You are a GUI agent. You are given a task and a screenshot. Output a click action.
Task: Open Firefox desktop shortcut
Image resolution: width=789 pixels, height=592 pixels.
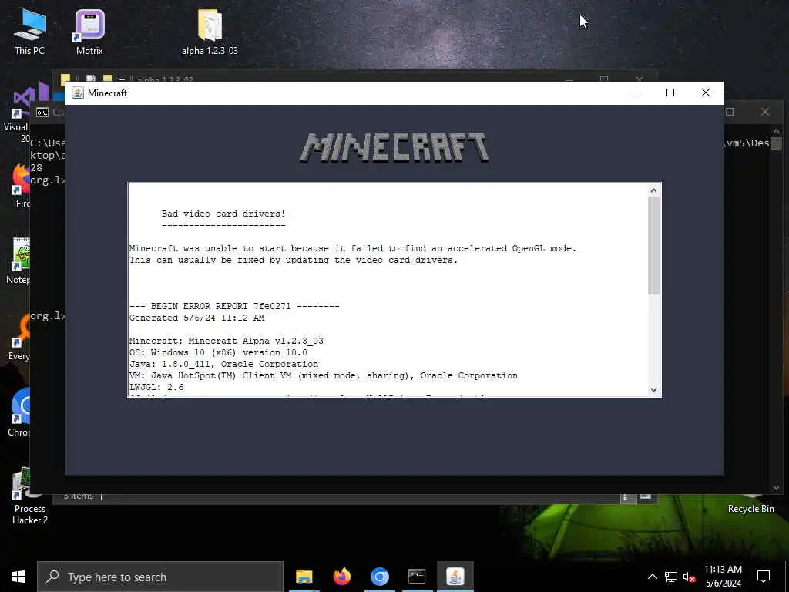[20, 187]
